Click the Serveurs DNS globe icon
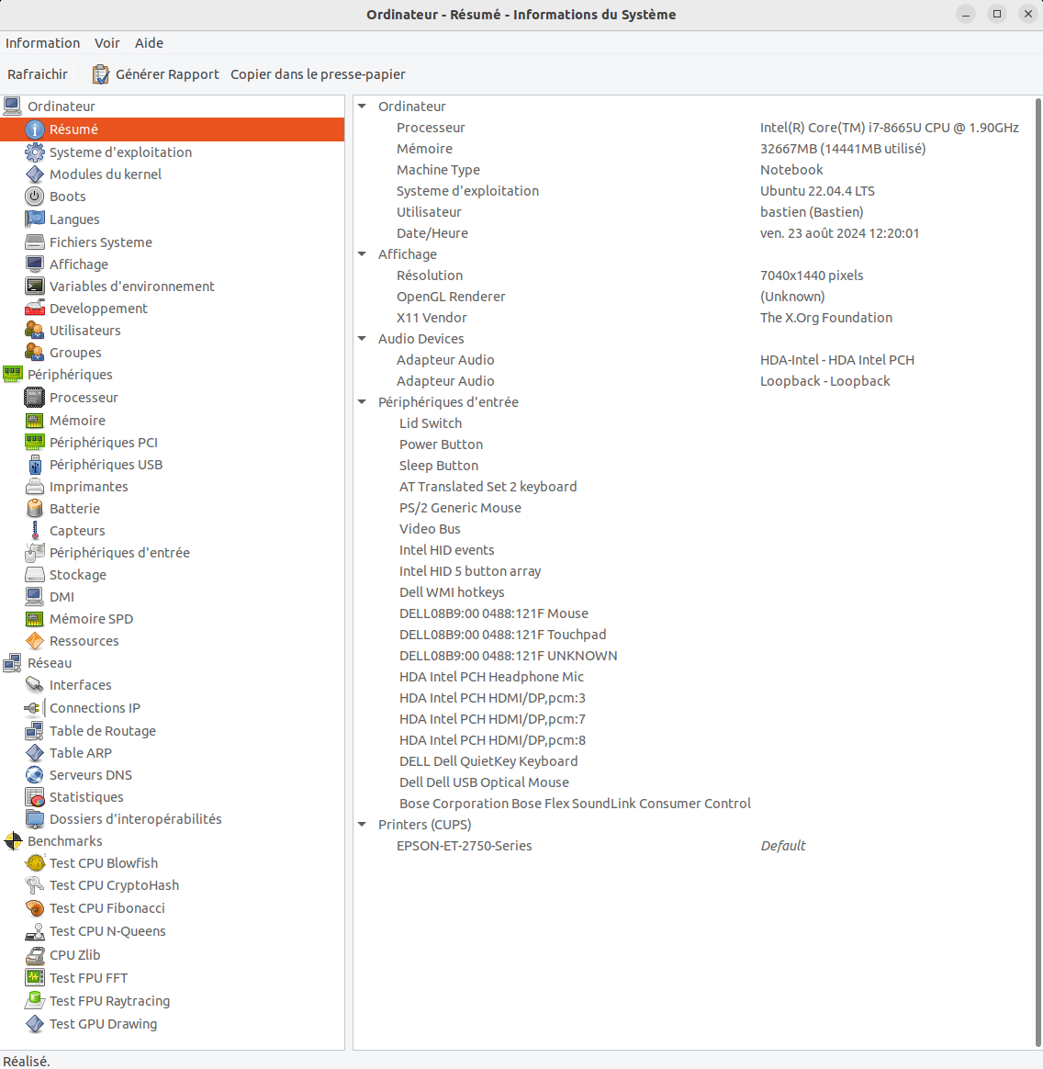Viewport: 1043px width, 1069px height. 35,775
